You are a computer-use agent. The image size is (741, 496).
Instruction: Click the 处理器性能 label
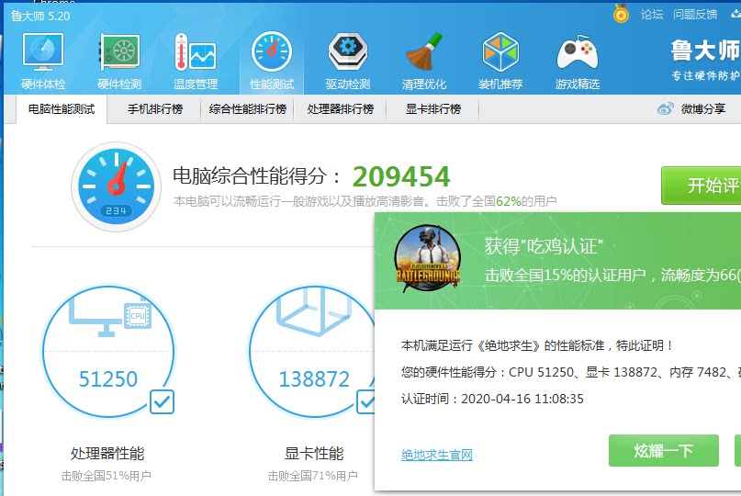click(107, 454)
